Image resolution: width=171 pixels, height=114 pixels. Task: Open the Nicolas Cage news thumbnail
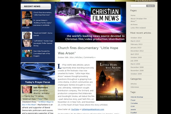27,43
